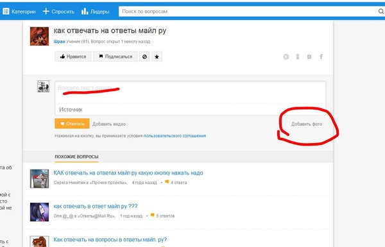The height and width of the screenshot is (247, 385).
Task: Click the Введите текст ответа field
Action: tap(191, 92)
